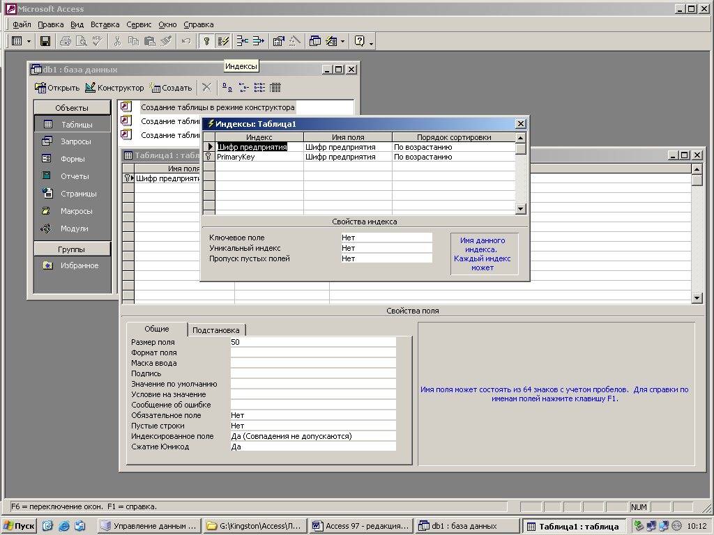Open the Сервис menu

pyautogui.click(x=139, y=24)
